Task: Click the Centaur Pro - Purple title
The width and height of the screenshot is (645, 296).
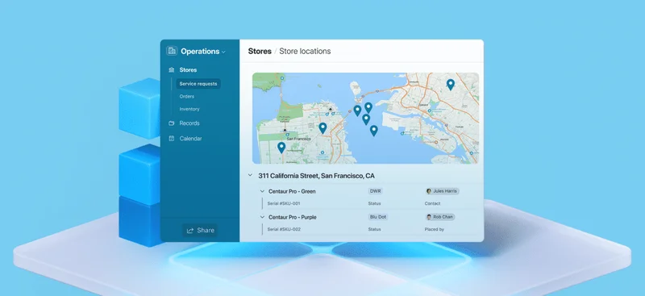Action: pos(293,218)
